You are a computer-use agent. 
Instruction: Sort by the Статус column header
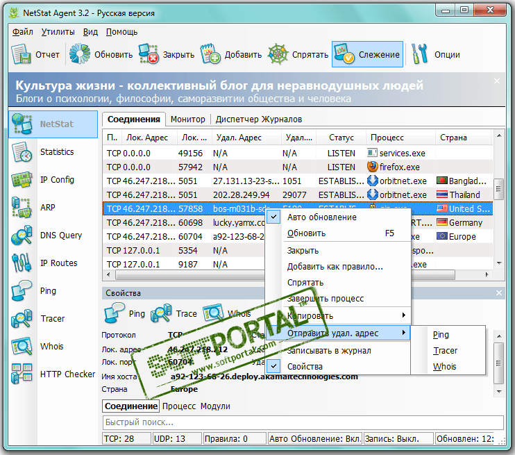pos(341,138)
